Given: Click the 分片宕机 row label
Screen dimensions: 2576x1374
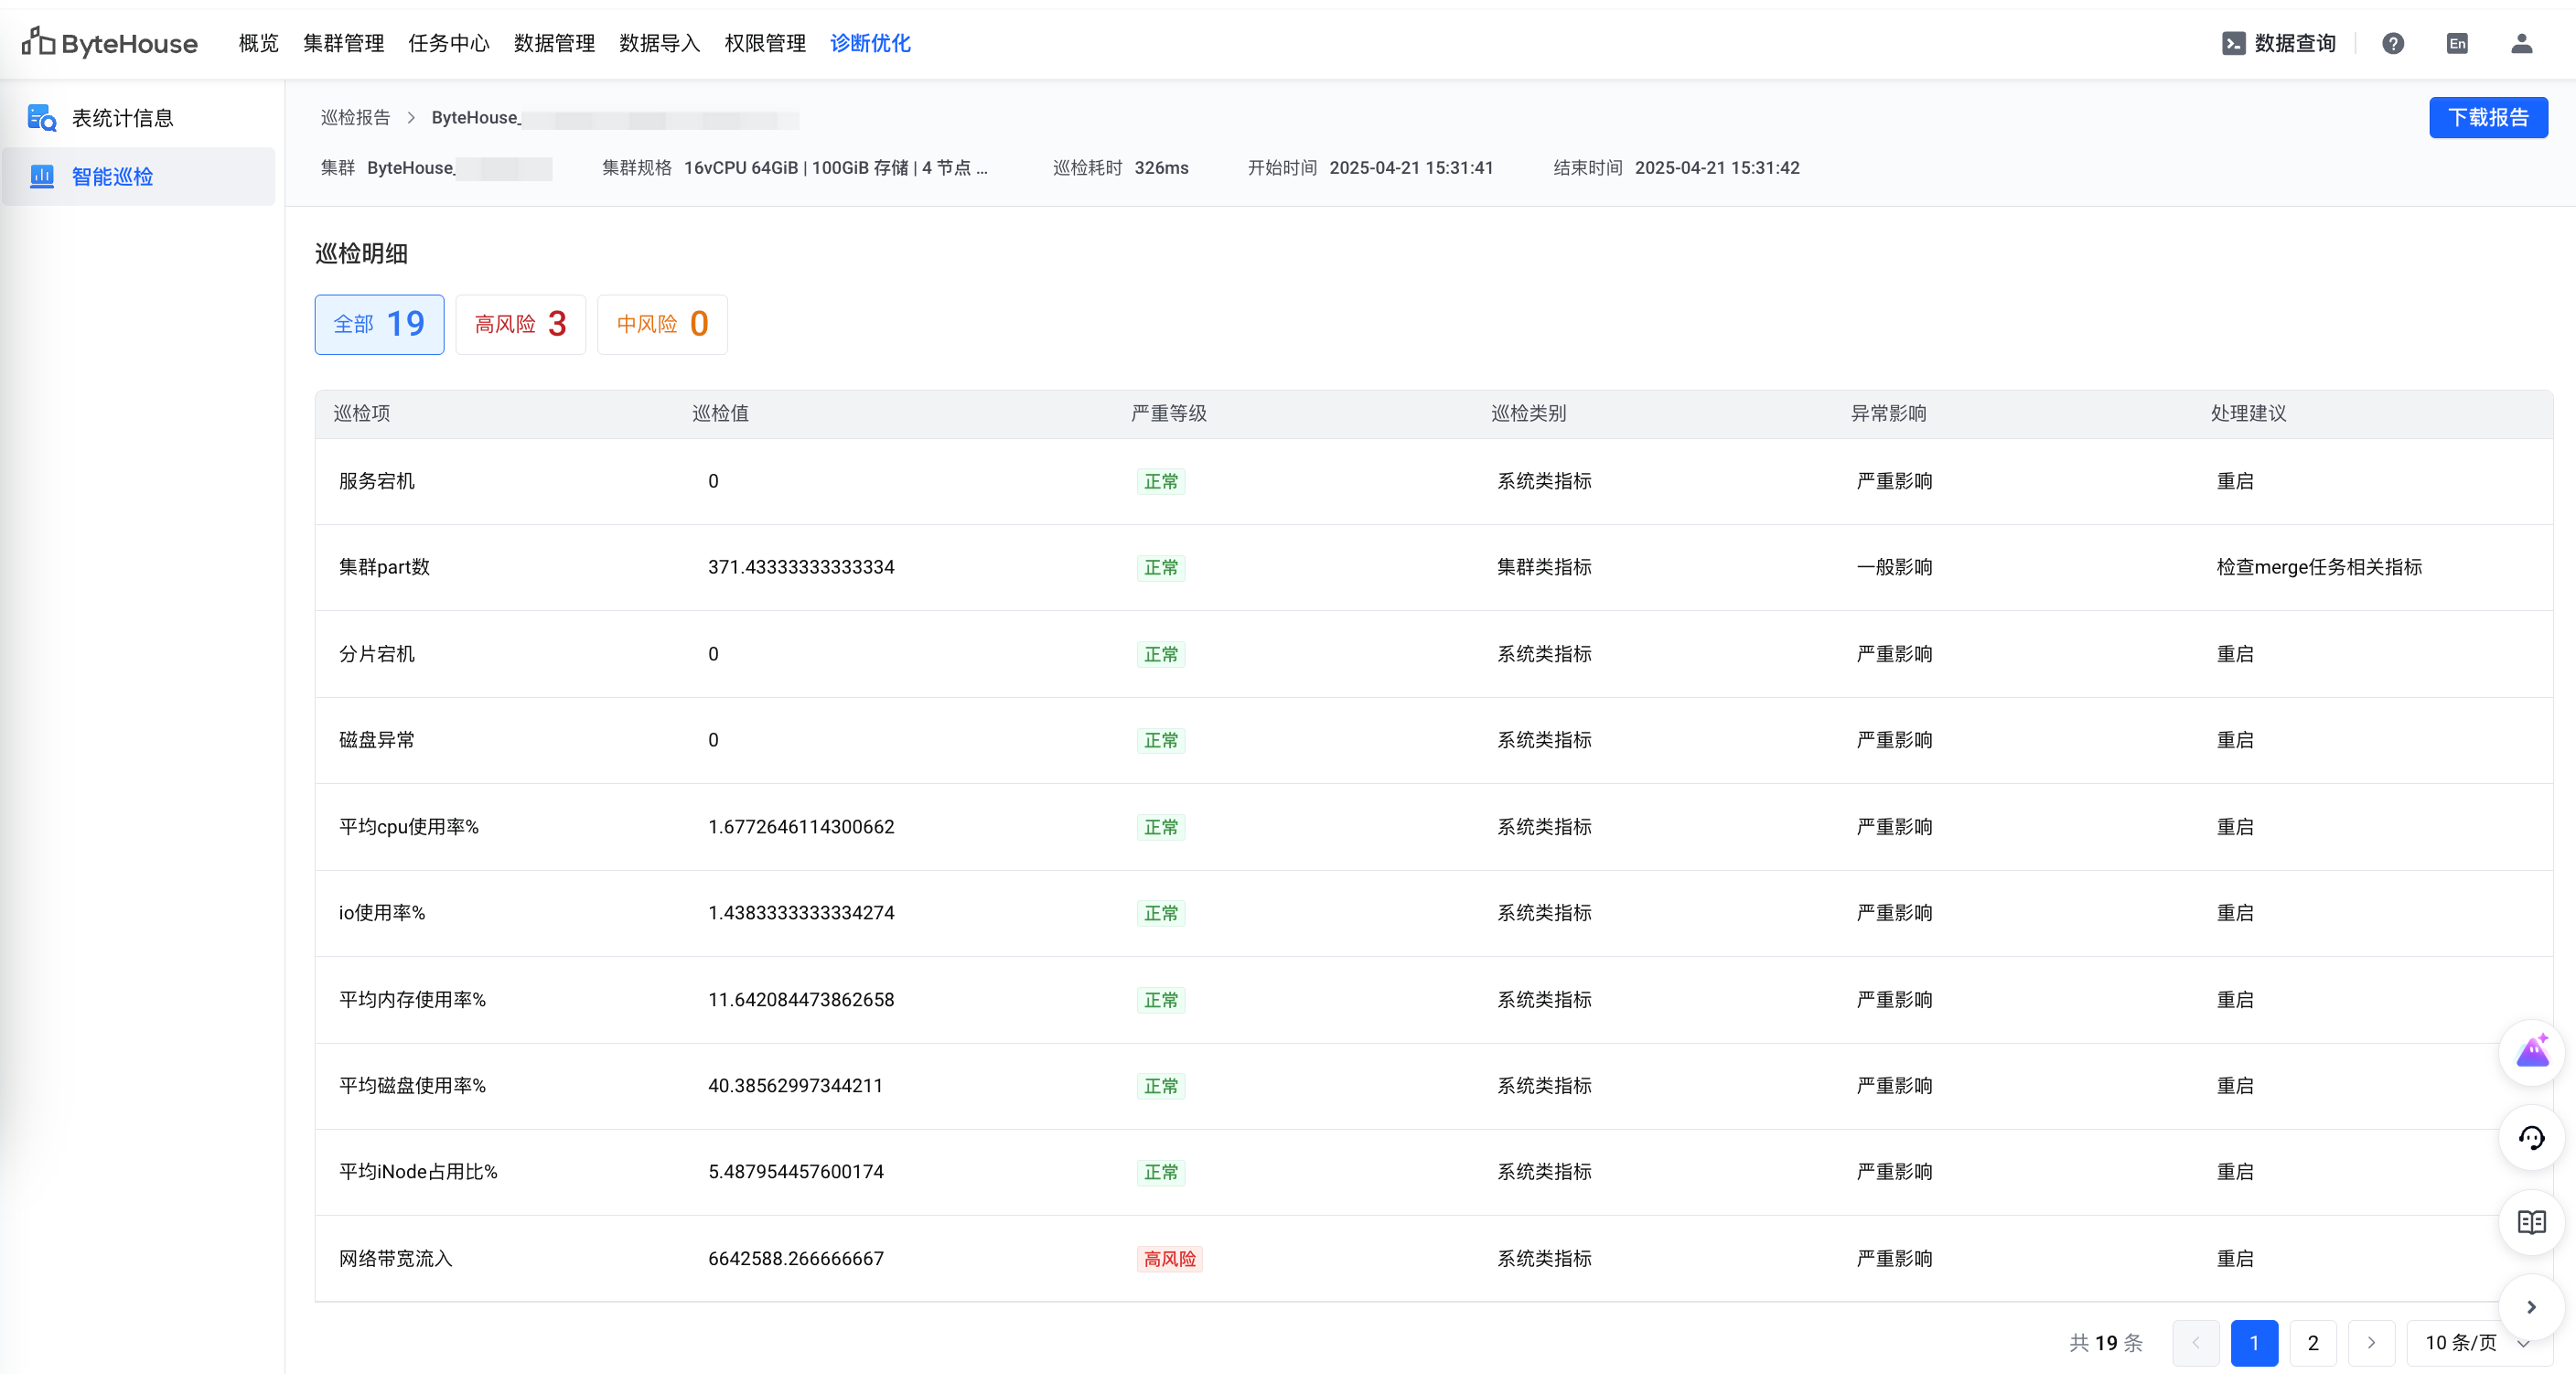Looking at the screenshot, I should click(376, 654).
